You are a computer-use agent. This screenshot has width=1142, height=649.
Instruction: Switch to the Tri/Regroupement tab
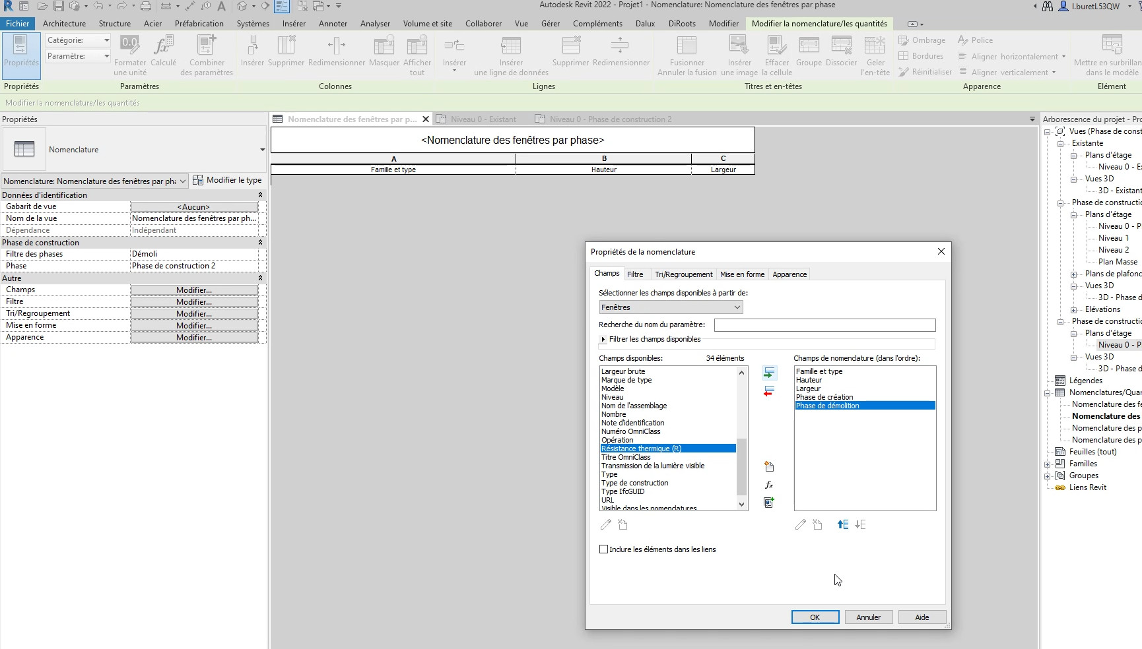683,274
